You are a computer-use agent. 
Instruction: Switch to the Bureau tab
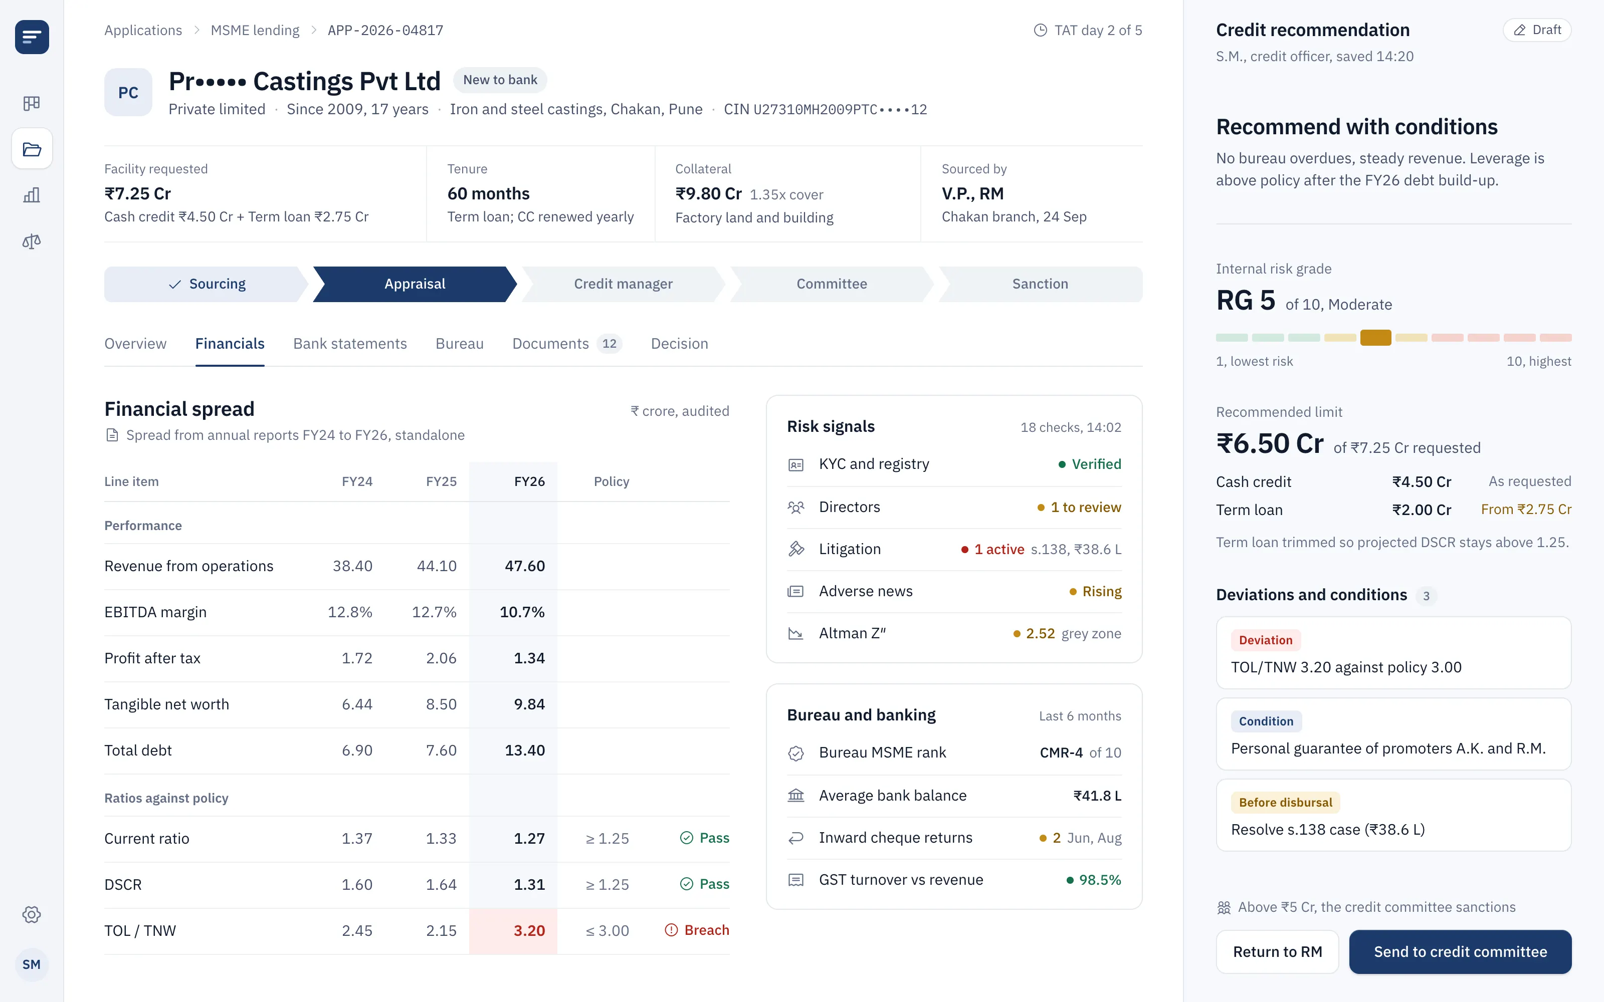pyautogui.click(x=459, y=344)
